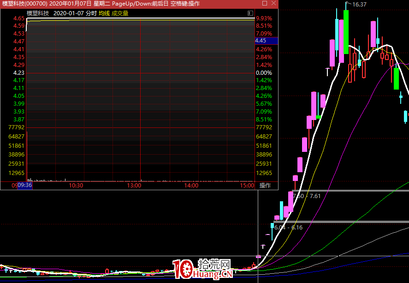This screenshot has height=283, width=409.
Task: Click the T-shaped candle above the horizontal crosshair line
Action: click(x=263, y=247)
